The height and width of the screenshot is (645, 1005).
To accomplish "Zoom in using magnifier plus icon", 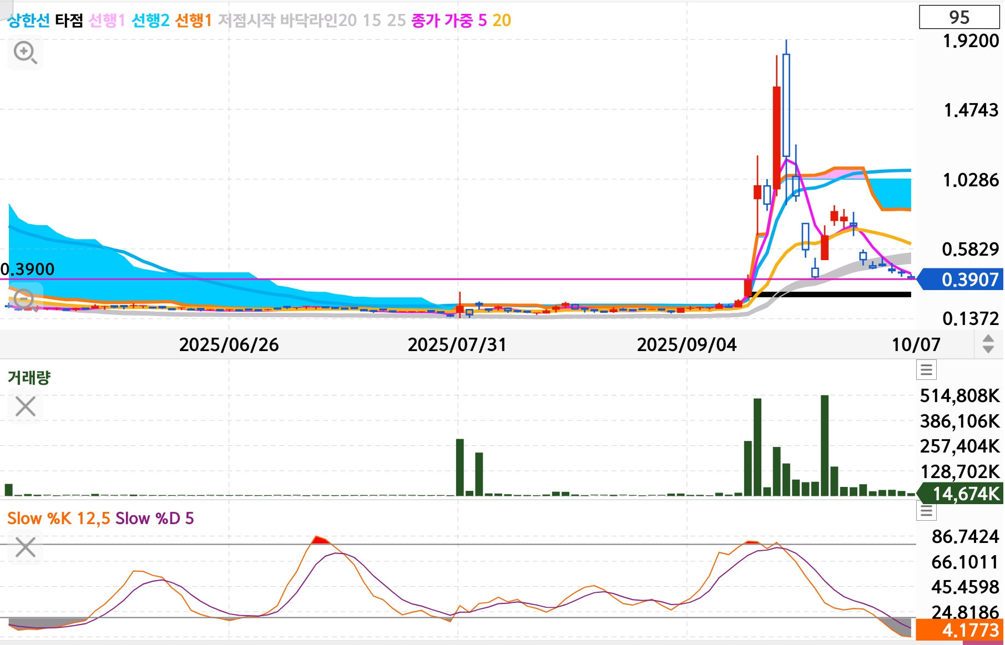I will point(25,53).
